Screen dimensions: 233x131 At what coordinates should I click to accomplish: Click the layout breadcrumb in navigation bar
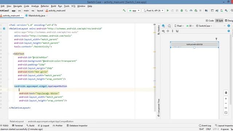point(40,11)
